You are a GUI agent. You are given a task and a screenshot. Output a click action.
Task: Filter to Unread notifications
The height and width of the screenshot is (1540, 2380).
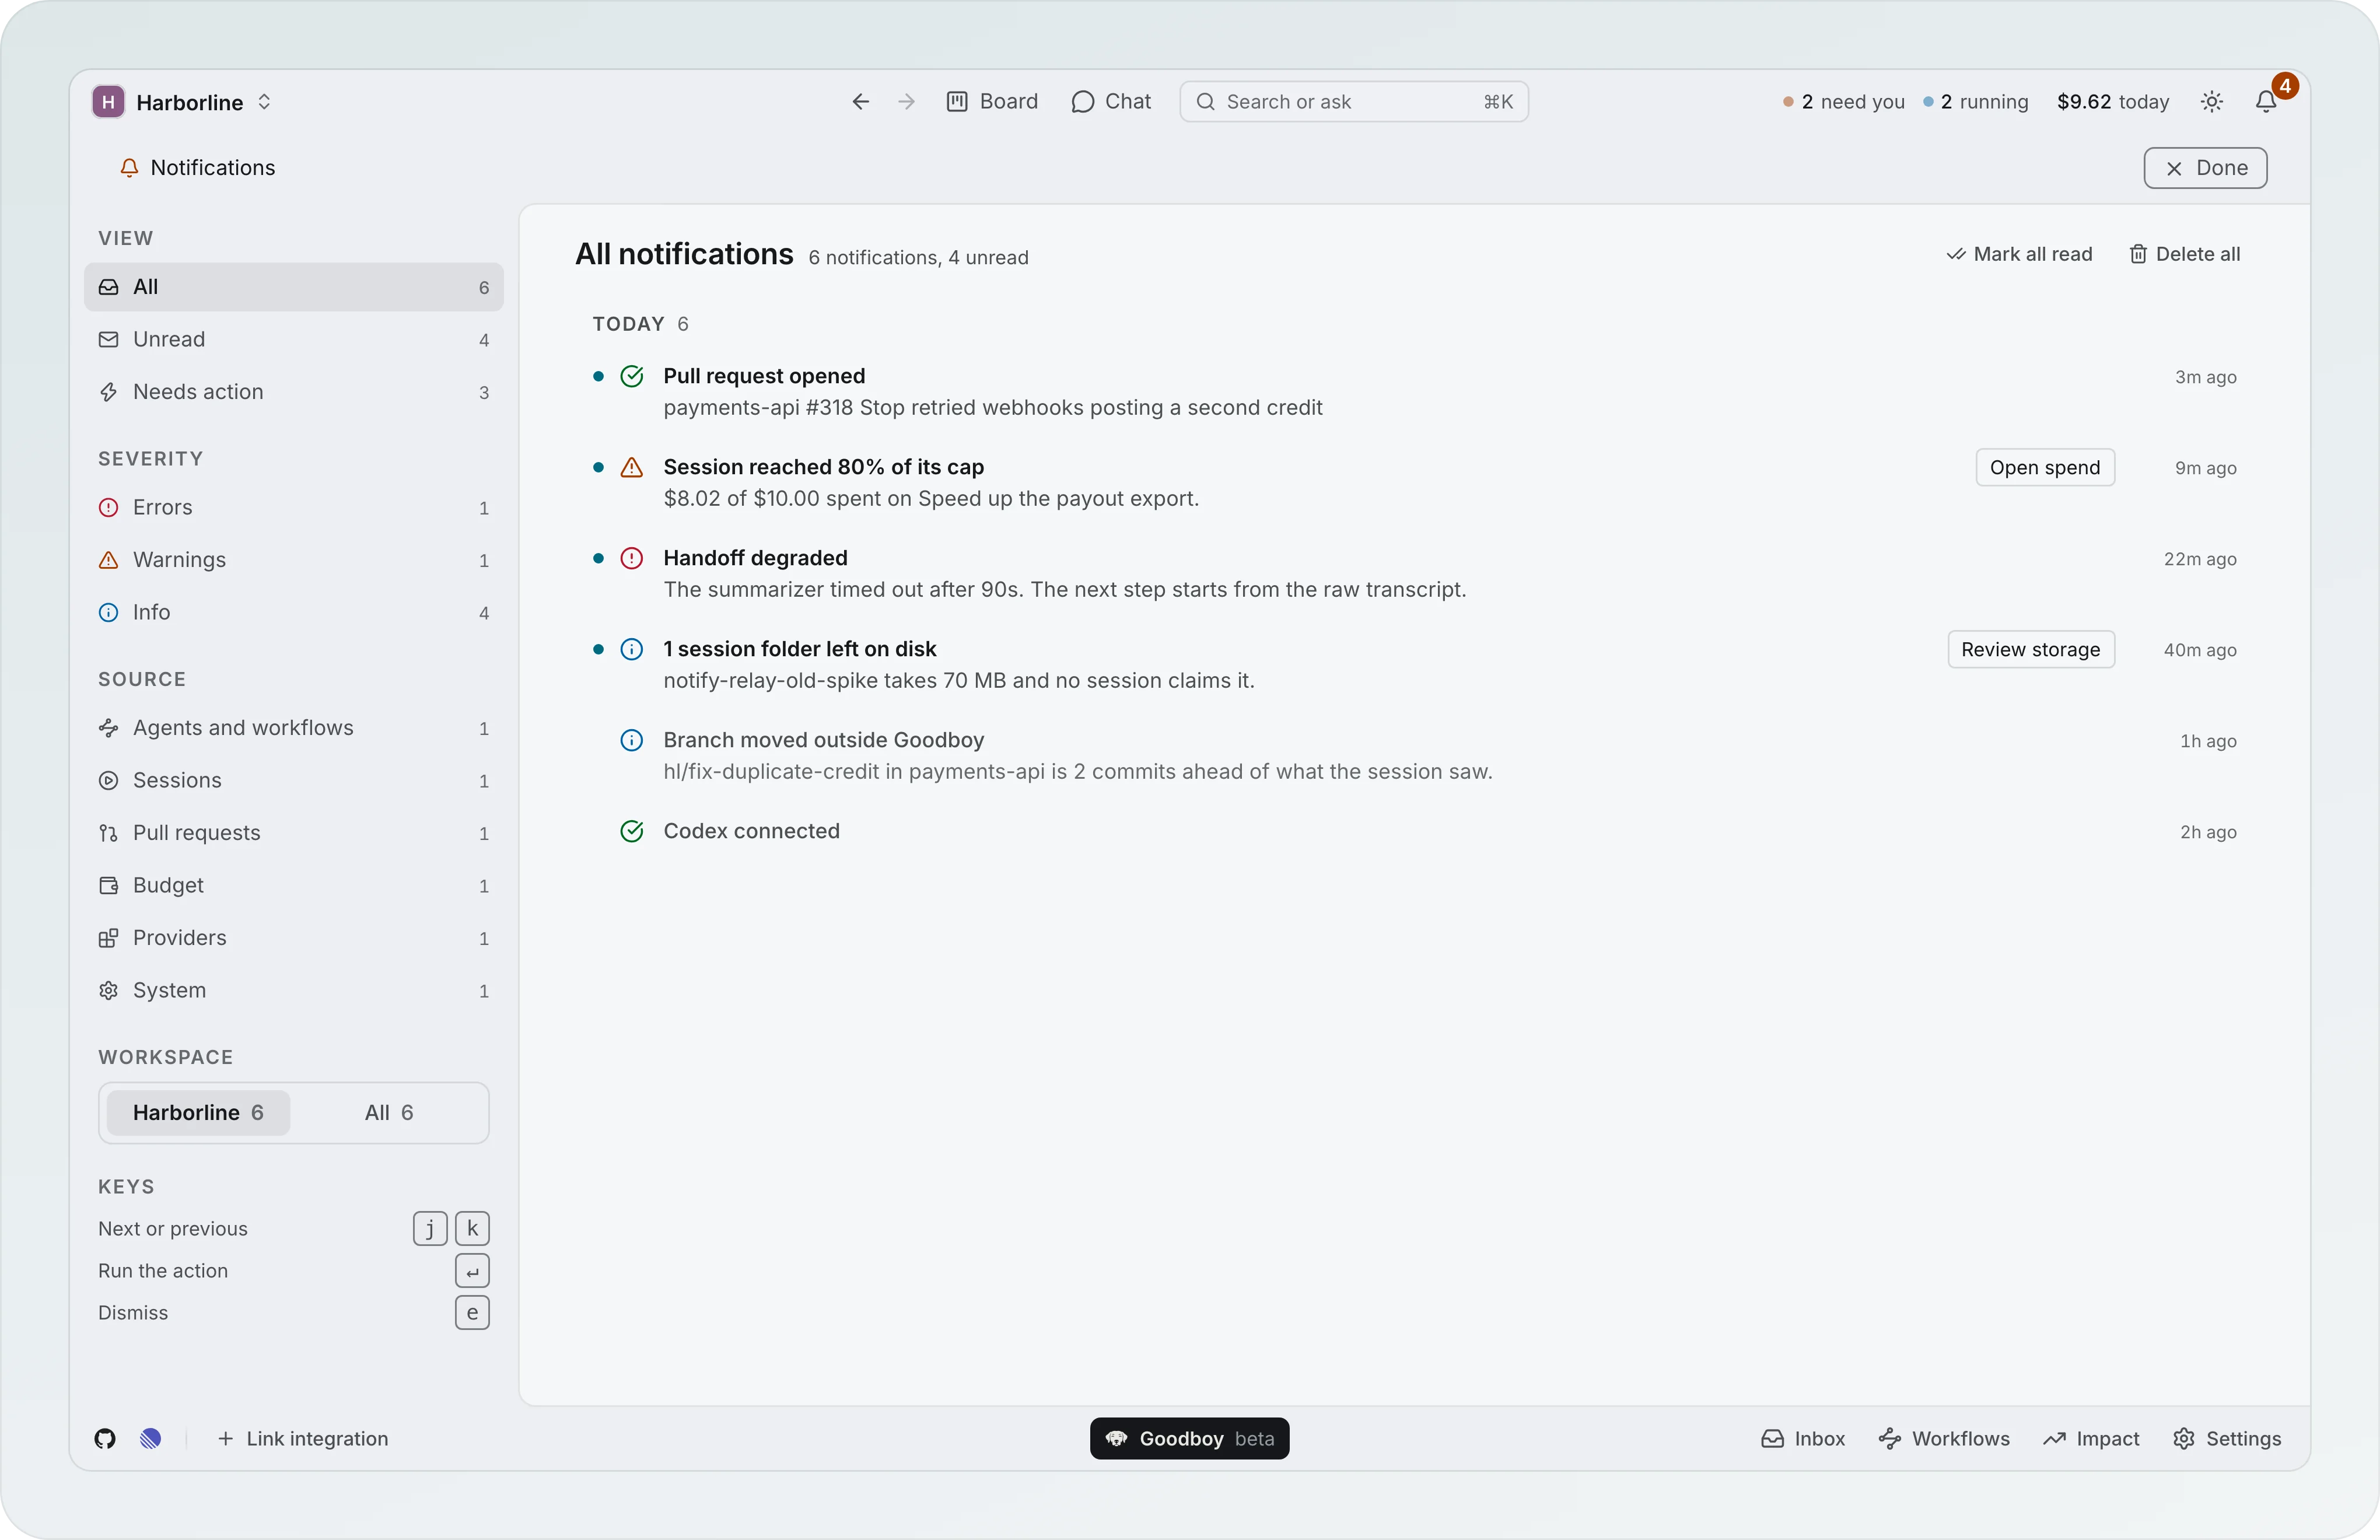tap(294, 340)
